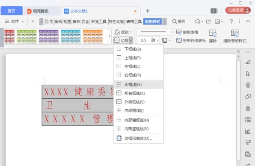Screen dimensions: 255x166
Task: Click the share document icon
Action: pyautogui.click(x=208, y=21)
